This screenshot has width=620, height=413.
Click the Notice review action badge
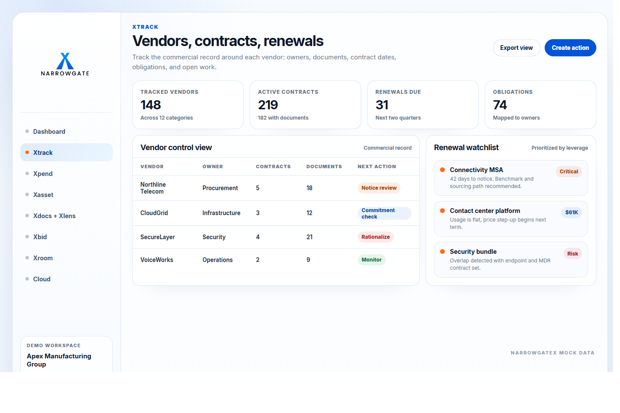tap(379, 188)
